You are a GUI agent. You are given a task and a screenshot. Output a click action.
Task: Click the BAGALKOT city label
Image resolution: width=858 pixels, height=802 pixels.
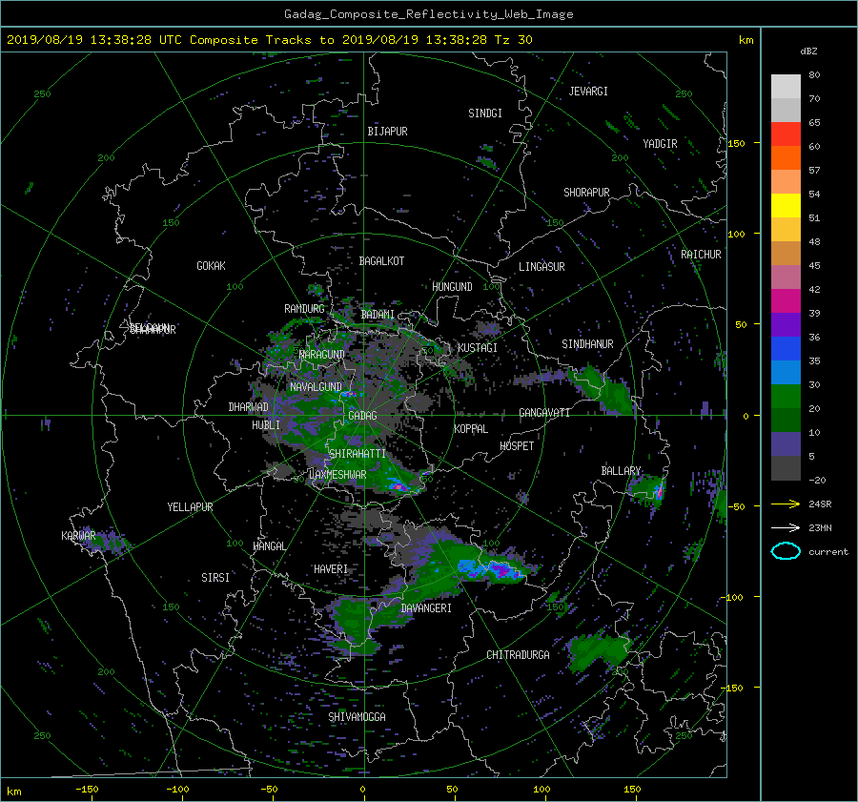coord(381,261)
